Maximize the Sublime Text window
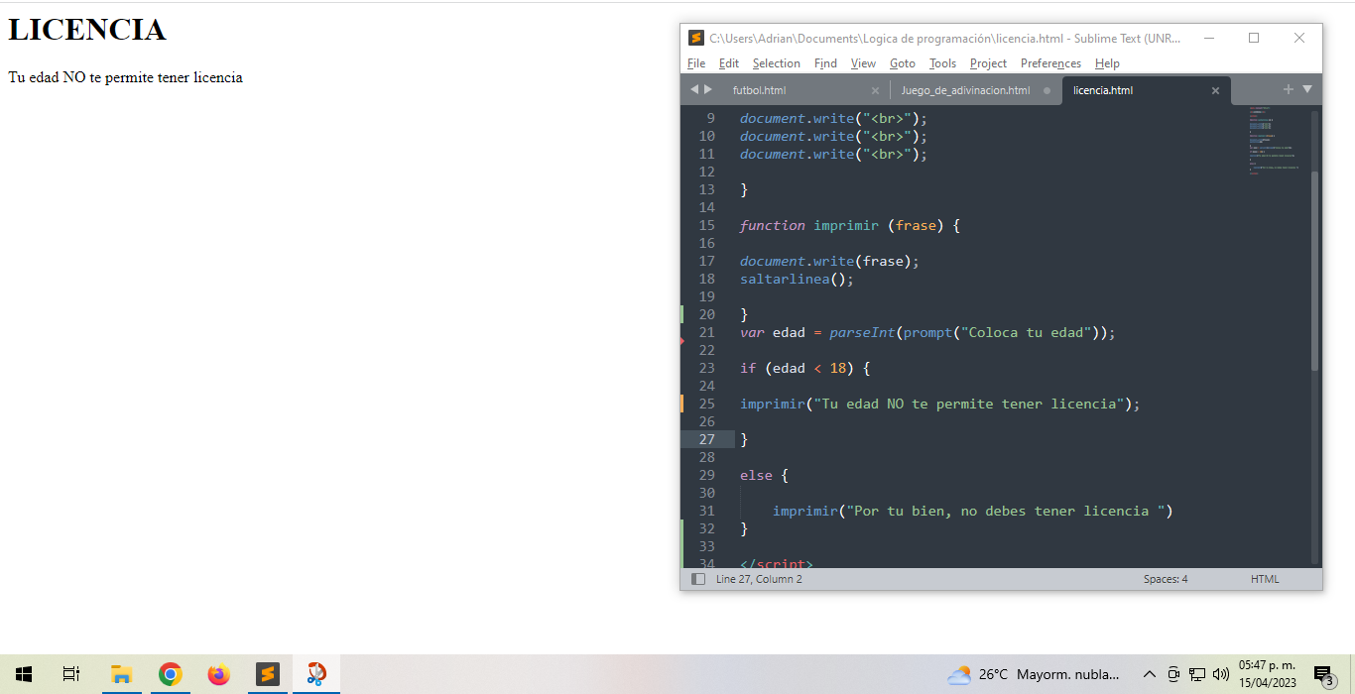Viewport: 1355px width, 694px height. pyautogui.click(x=1254, y=38)
